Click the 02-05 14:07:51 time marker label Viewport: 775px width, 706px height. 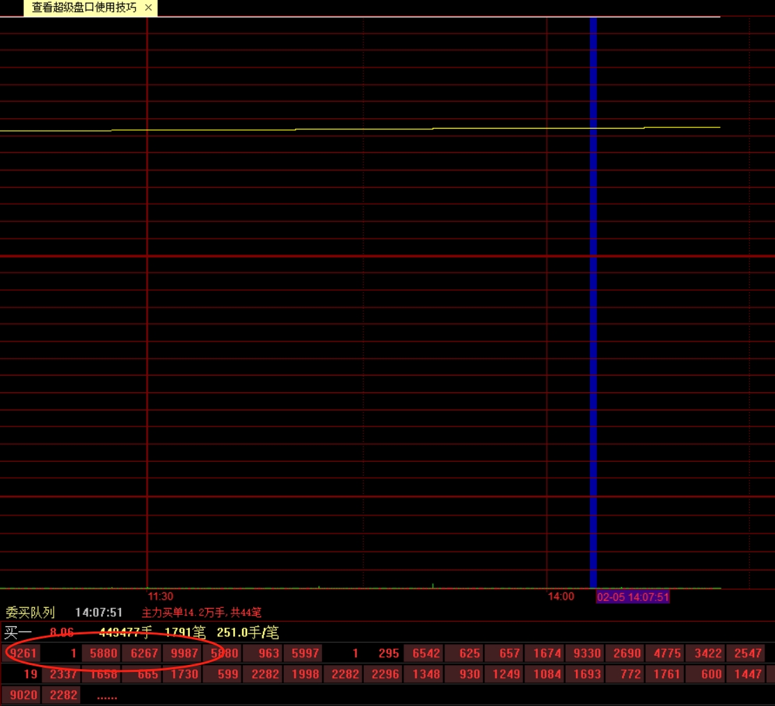(632, 597)
